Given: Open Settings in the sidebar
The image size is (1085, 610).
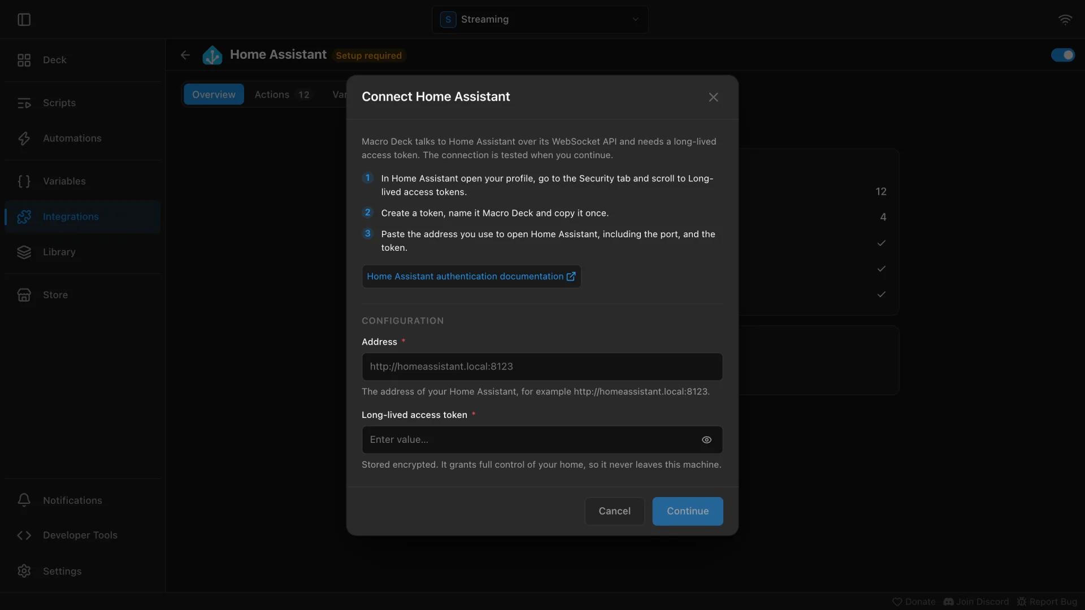Looking at the screenshot, I should [x=83, y=571].
